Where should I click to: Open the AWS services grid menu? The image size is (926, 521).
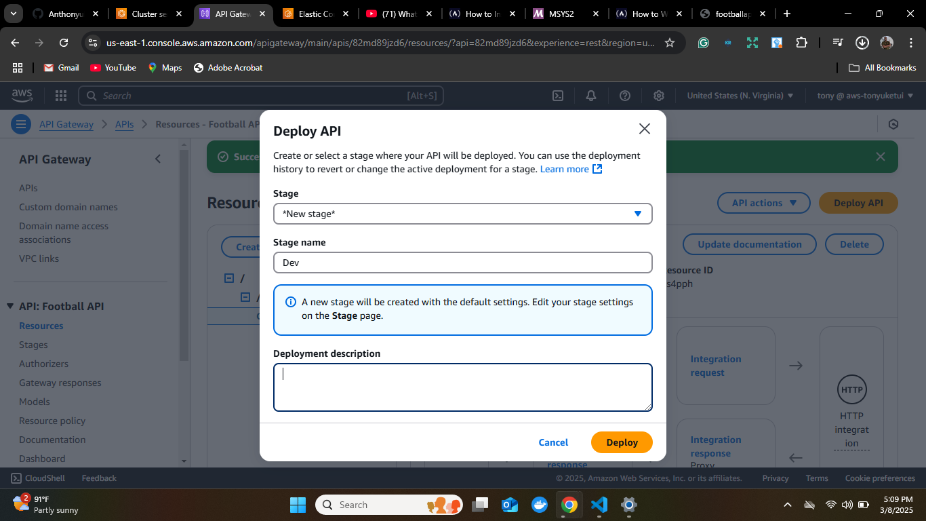tap(60, 96)
